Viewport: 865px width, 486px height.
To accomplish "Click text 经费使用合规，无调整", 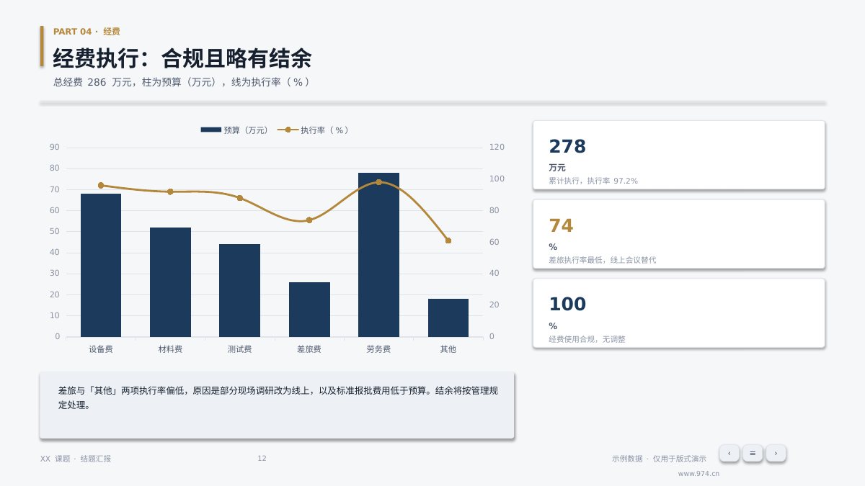I will tap(587, 339).
